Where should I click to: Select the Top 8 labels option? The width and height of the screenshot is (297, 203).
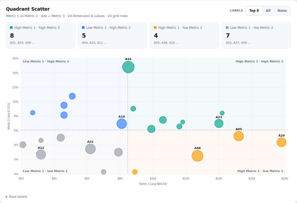254,11
